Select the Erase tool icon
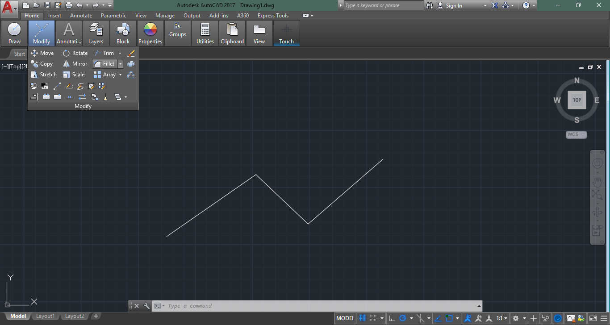Screen dimensions: 610x325 coord(131,53)
